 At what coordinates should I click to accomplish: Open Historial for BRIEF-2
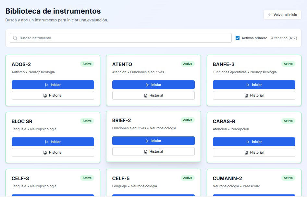153,152
